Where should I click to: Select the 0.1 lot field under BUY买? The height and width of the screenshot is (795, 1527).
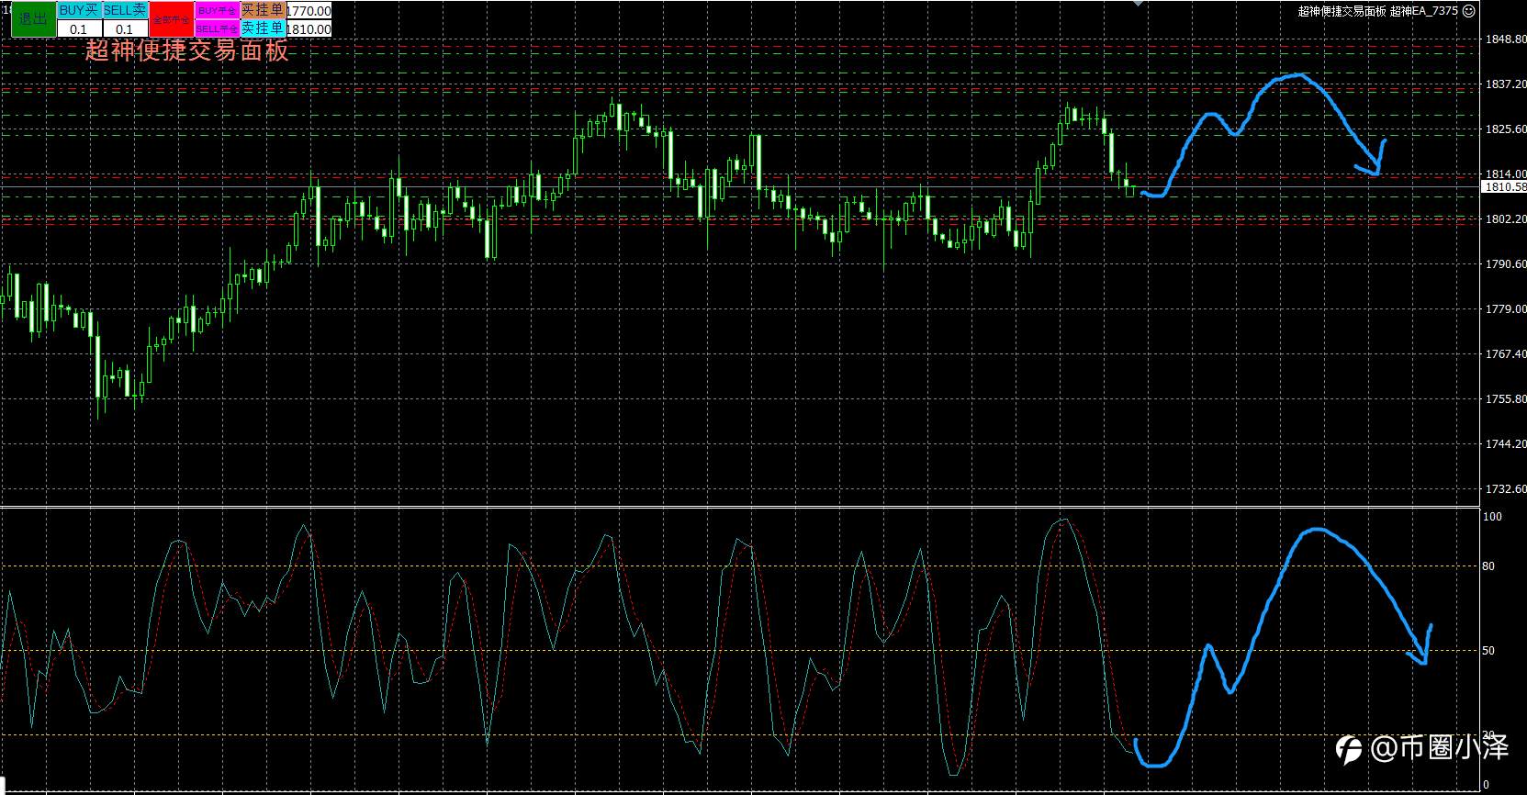coord(79,28)
